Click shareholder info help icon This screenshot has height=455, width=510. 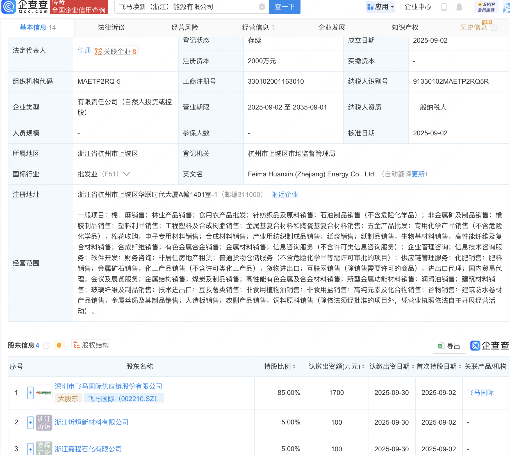(x=46, y=345)
